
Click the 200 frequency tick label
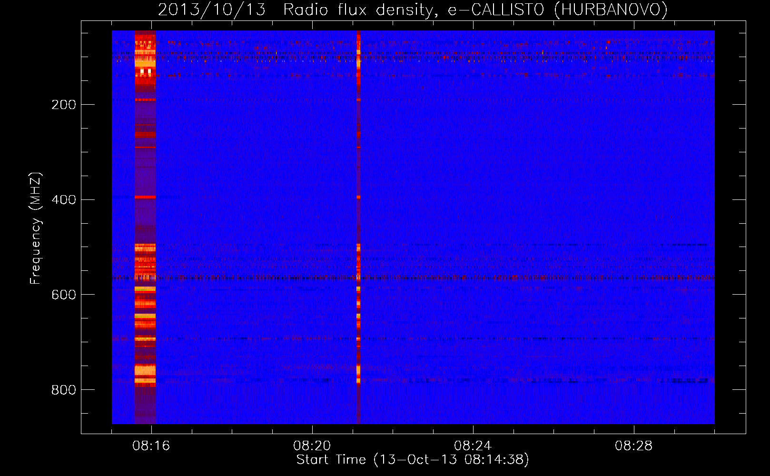64,105
